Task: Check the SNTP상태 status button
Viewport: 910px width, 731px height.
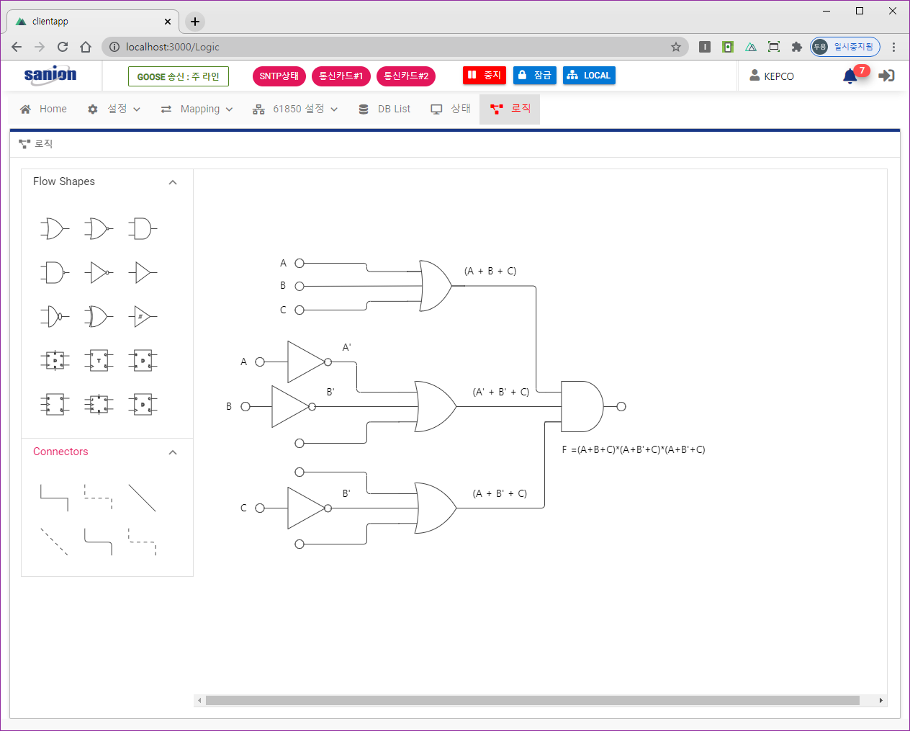Action: (279, 76)
